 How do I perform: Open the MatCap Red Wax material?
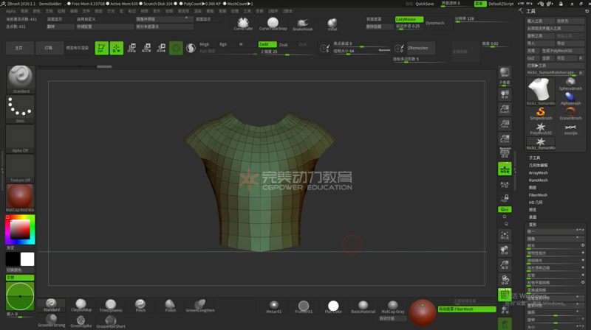(20, 197)
